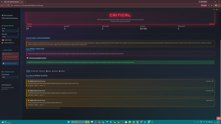Open the zoom magnifier icon in the address bar

(x=209, y=5)
